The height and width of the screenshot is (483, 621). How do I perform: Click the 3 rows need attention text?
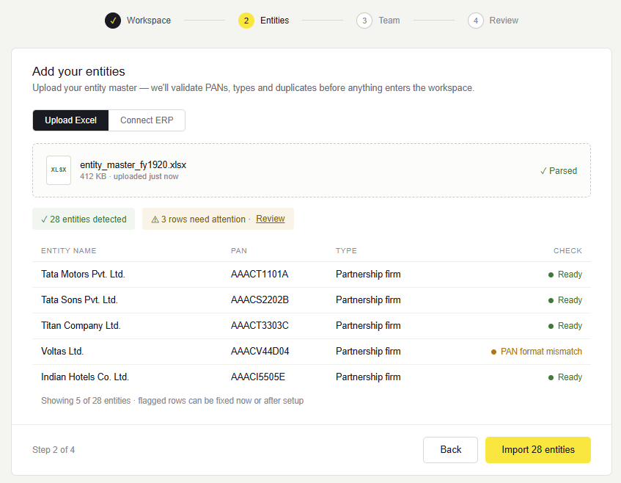[203, 219]
